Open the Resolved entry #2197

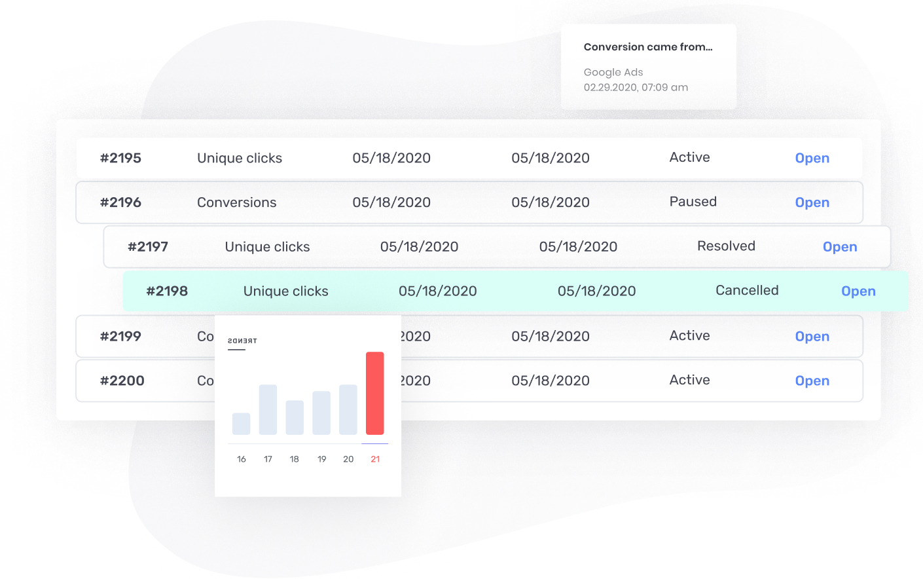click(839, 247)
